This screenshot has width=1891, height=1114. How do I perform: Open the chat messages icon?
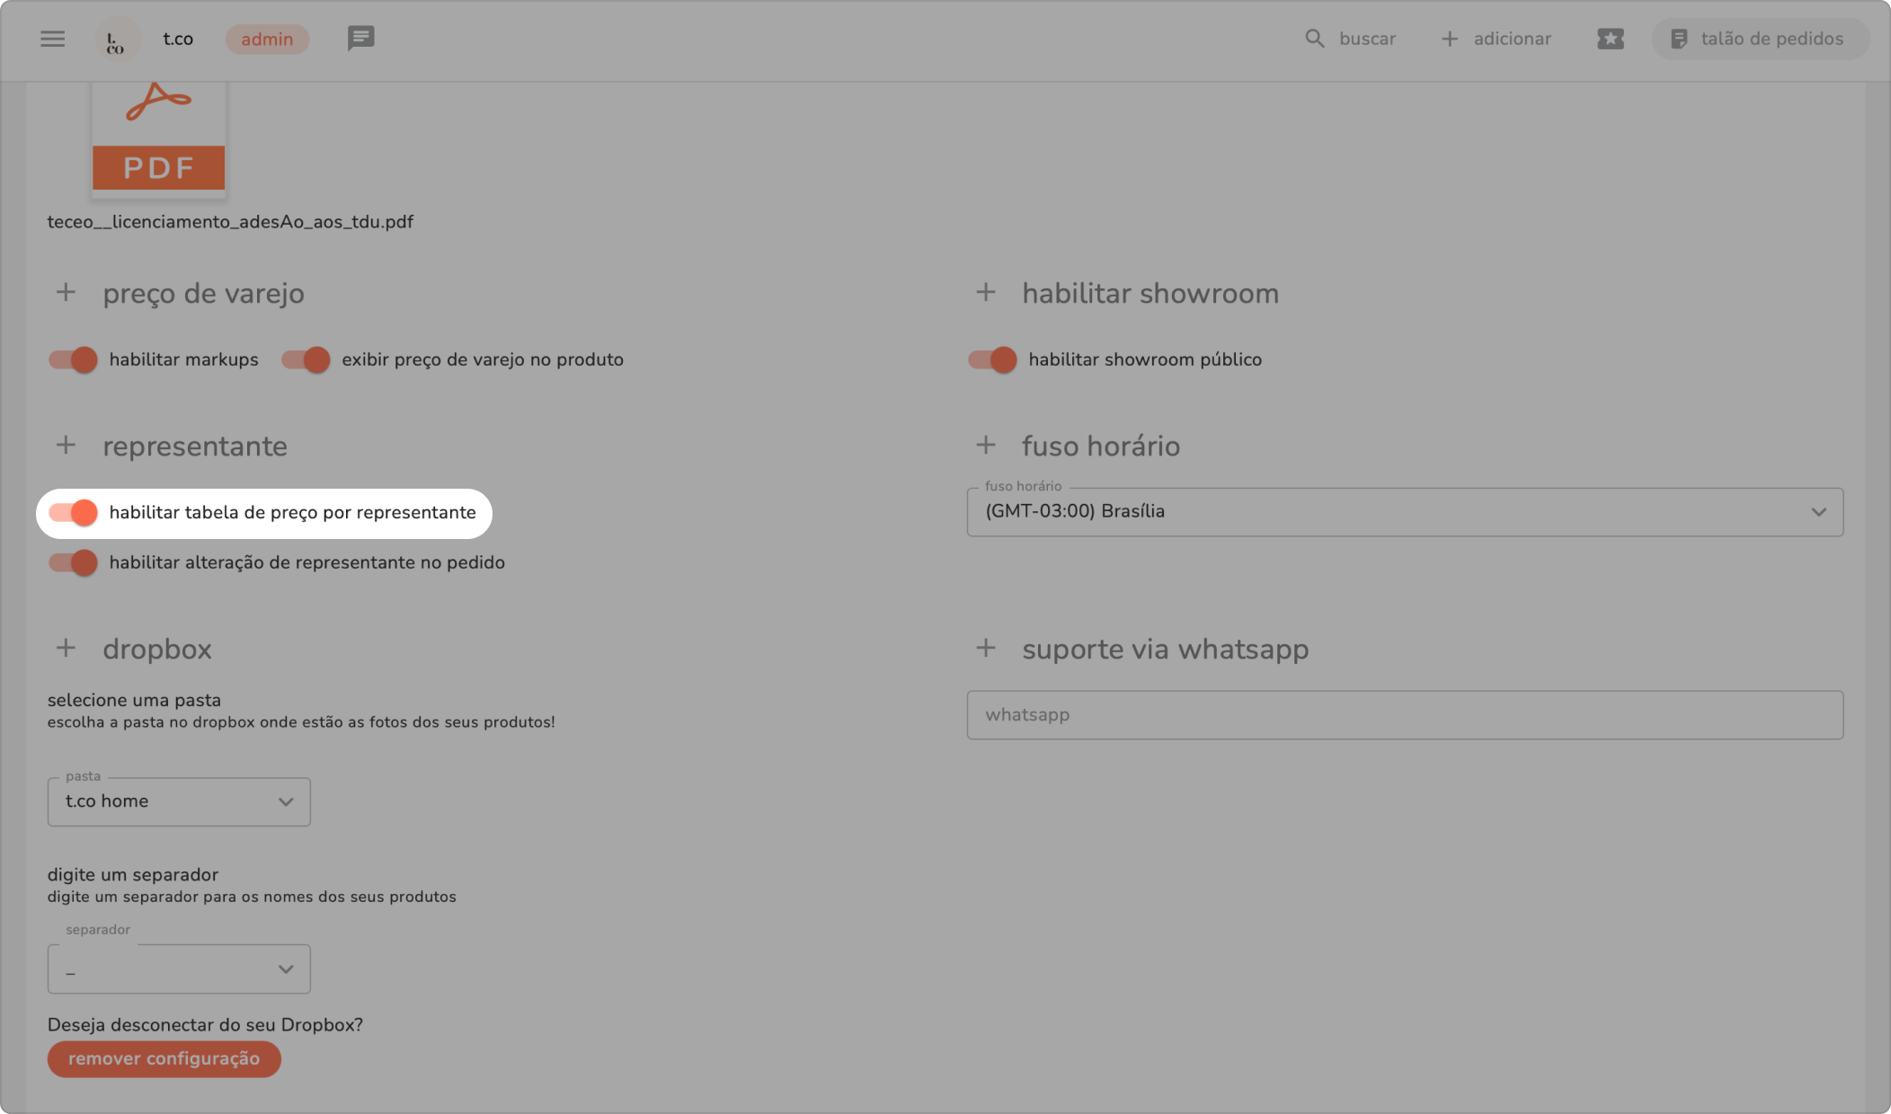pos(360,39)
